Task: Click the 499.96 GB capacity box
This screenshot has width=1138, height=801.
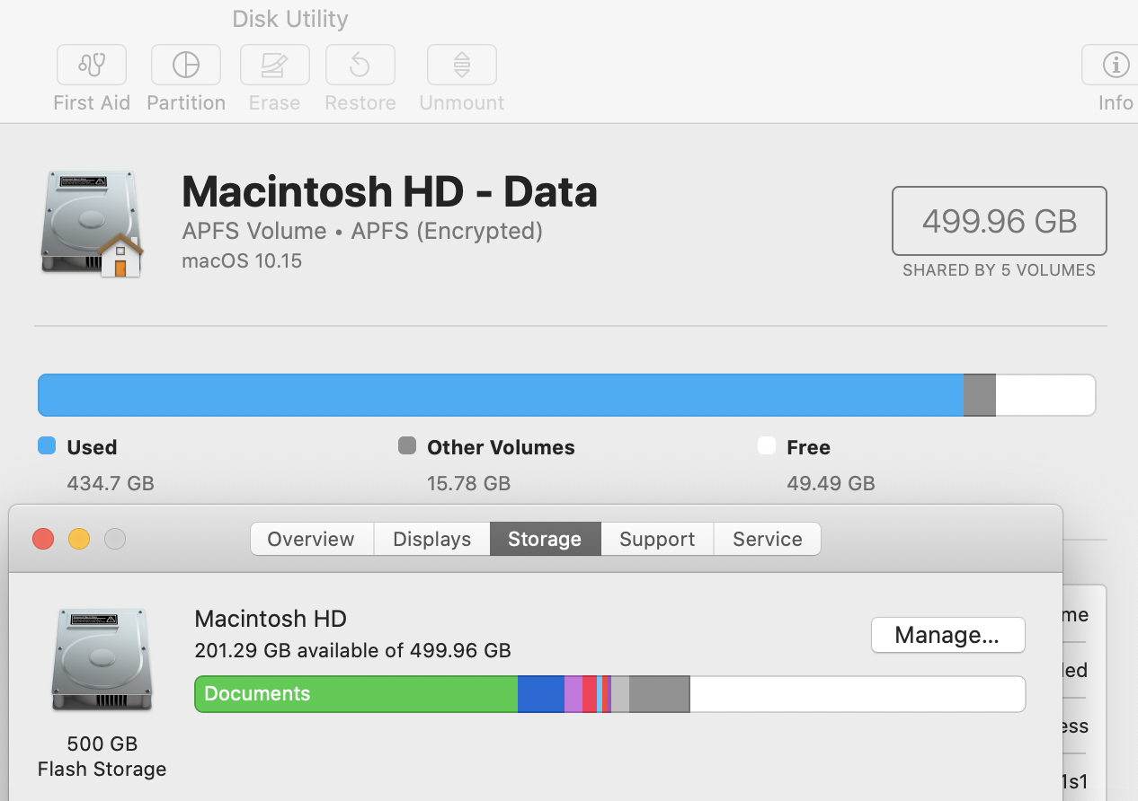Action: tap(999, 221)
